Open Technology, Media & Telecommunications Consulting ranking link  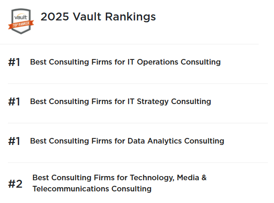point(119,183)
